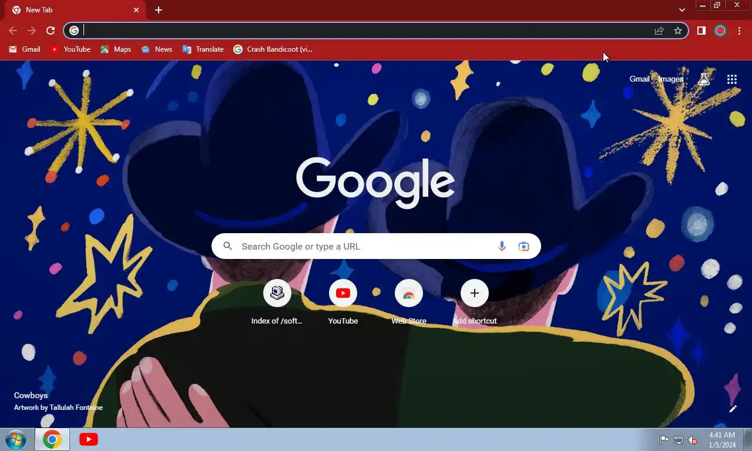Open the Windows Start menu
The image size is (752, 451).
16,439
